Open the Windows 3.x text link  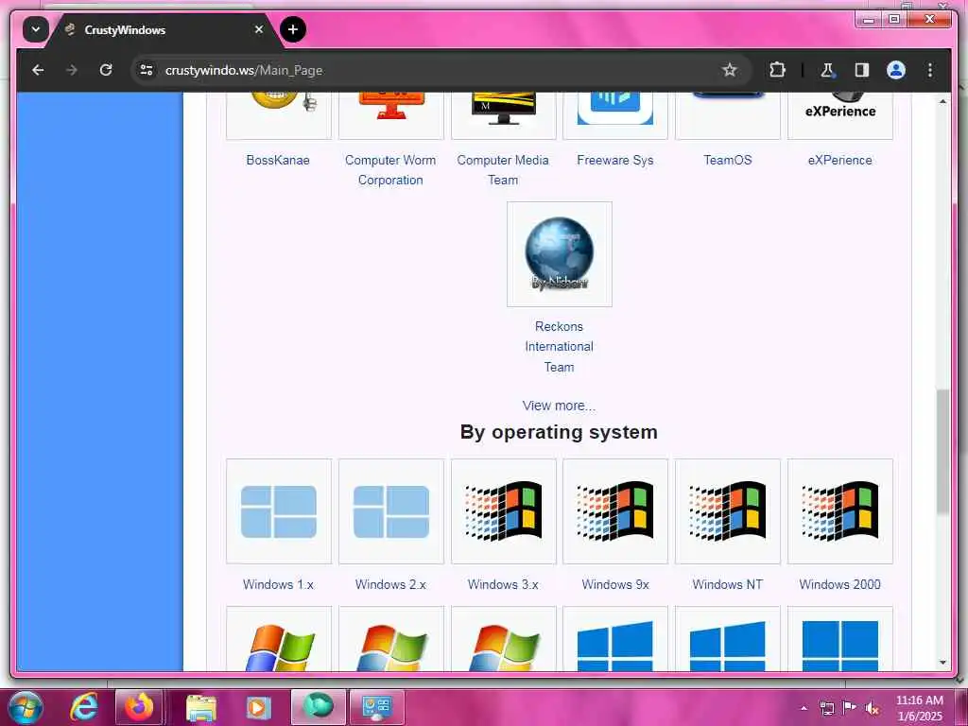503,584
